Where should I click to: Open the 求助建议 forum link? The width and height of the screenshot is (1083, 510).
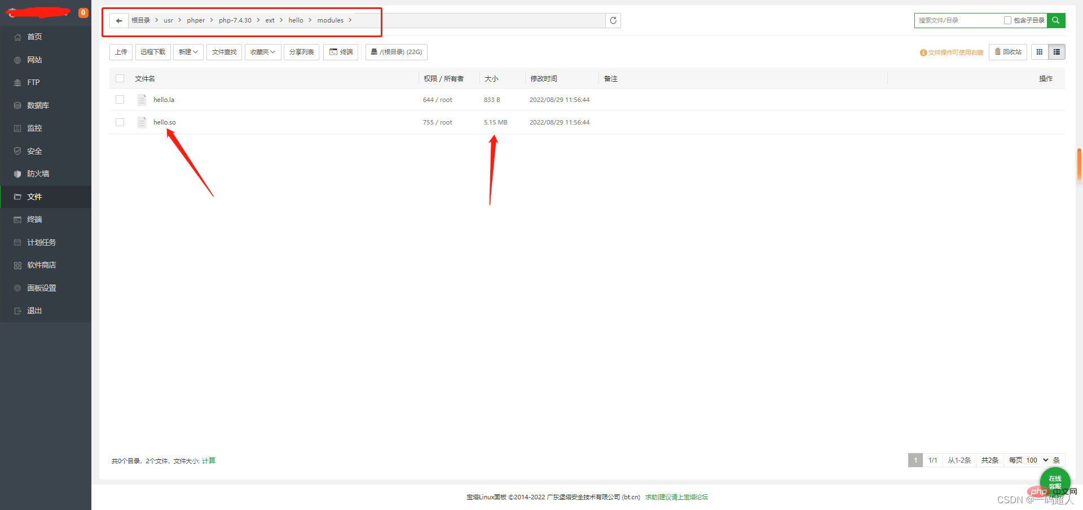point(676,497)
